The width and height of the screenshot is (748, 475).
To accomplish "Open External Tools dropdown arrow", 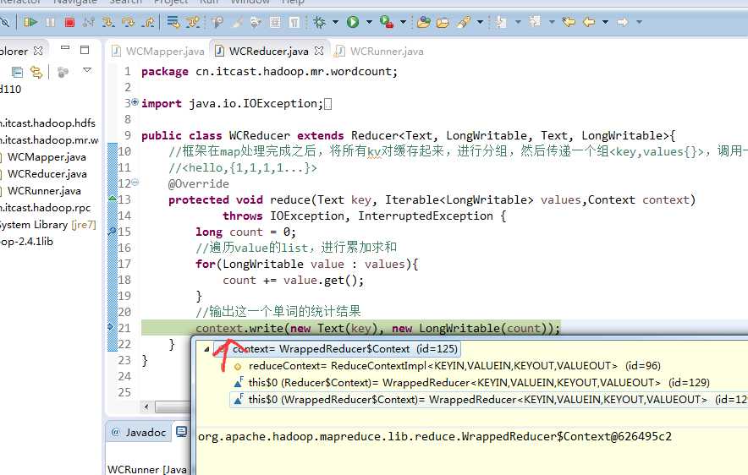I will click(403, 22).
